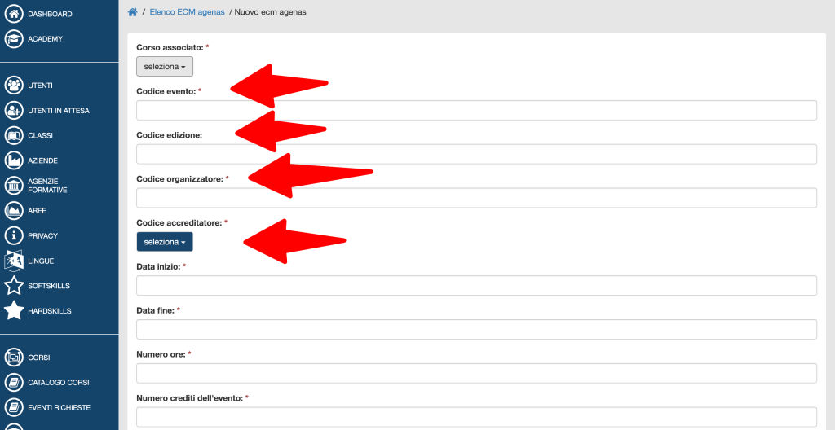835x430 pixels.
Task: Click the Codice evento input field
Action: (476, 111)
